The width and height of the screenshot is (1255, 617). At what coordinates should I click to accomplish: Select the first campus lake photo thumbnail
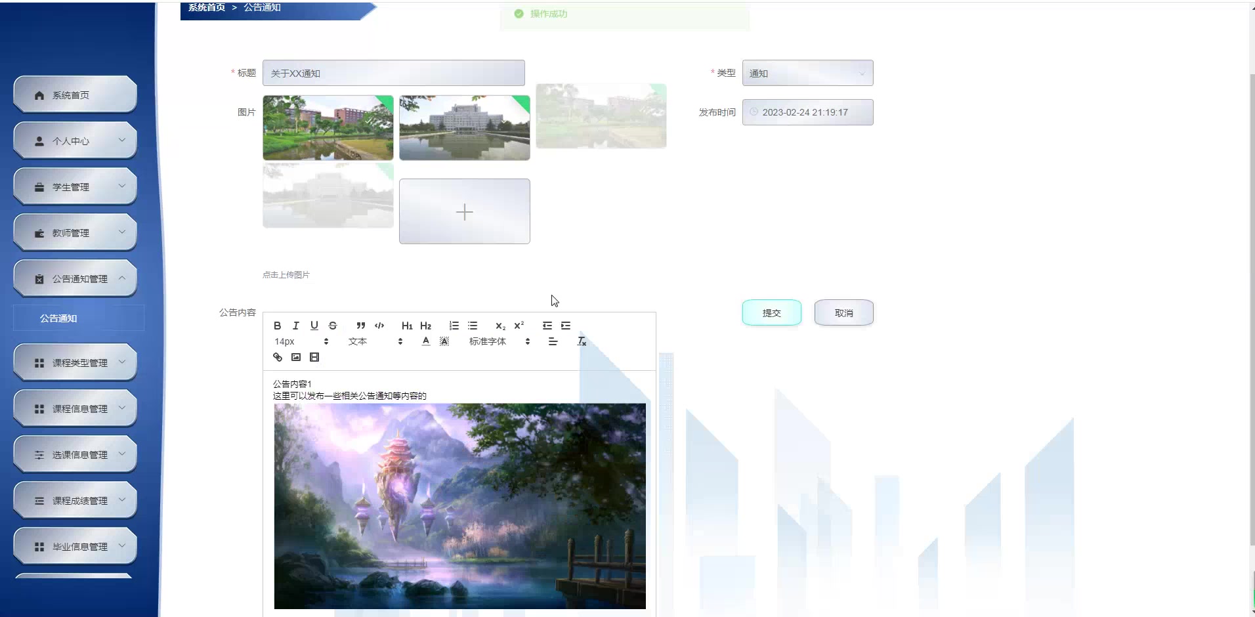pyautogui.click(x=328, y=128)
